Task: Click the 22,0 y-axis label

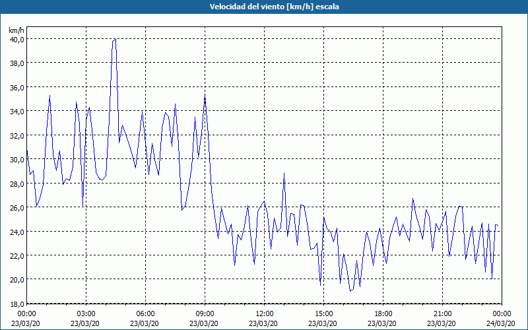Action: pos(17,256)
